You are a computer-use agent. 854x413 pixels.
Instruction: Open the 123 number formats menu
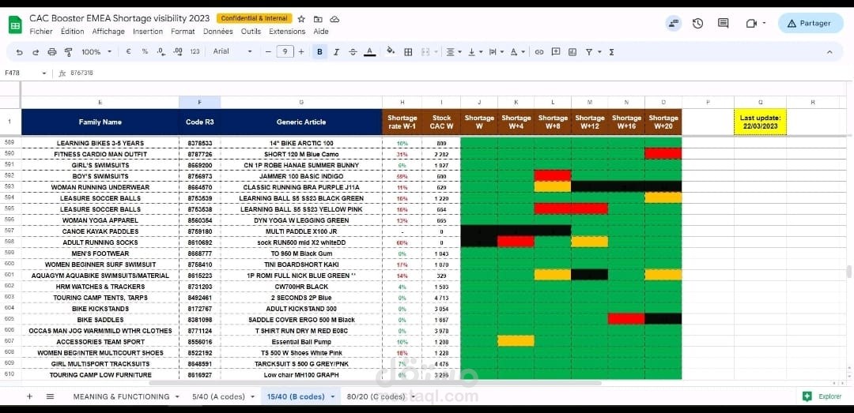[x=195, y=51]
